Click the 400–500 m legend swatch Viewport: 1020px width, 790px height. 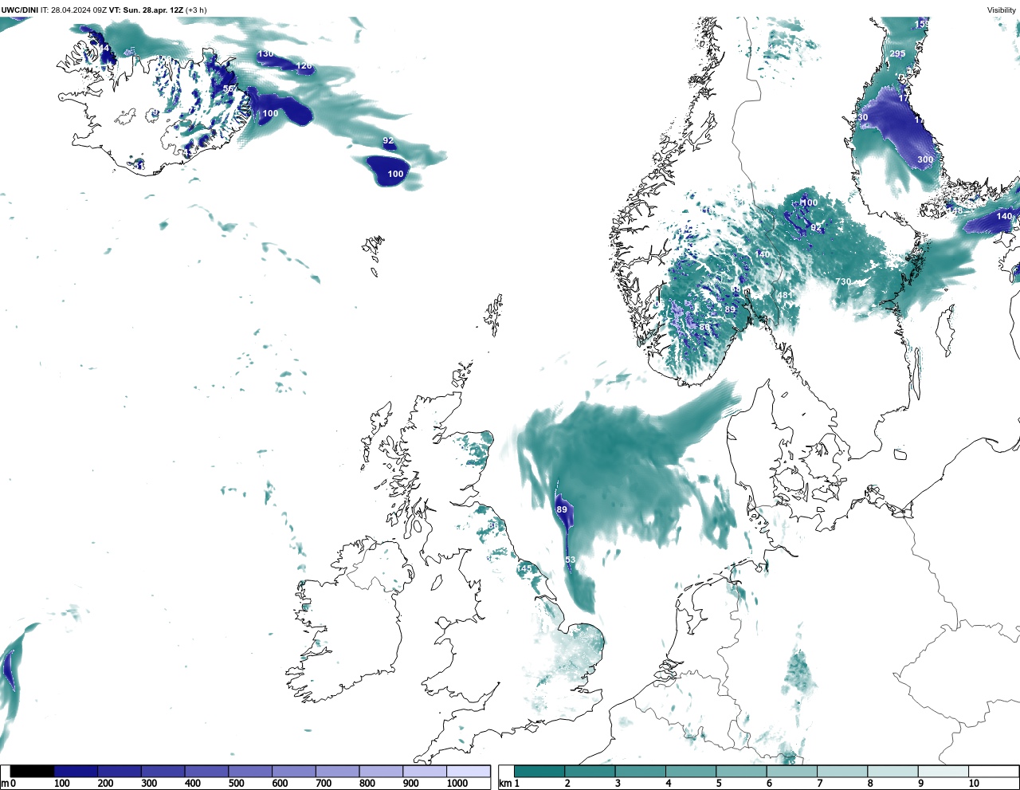click(x=206, y=772)
